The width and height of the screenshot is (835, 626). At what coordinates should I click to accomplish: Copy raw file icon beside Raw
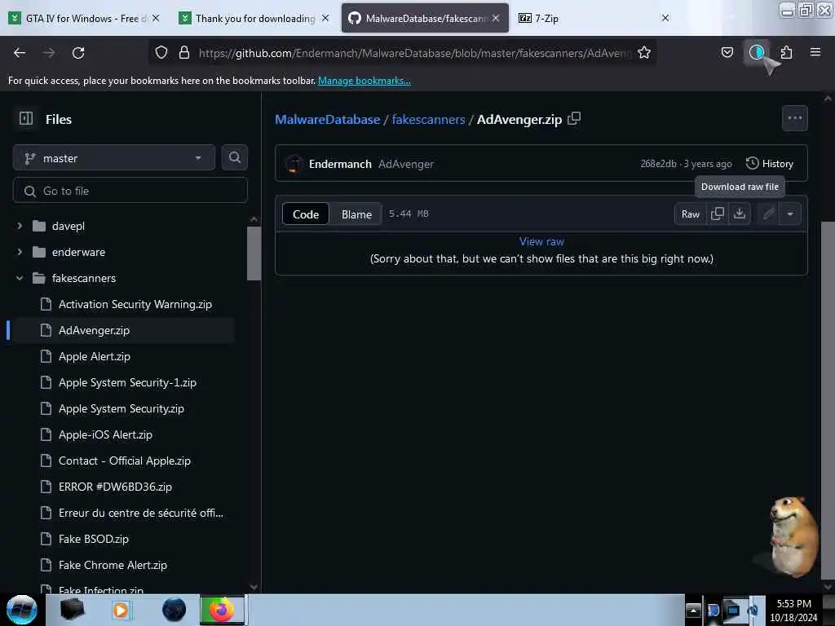[x=718, y=214]
